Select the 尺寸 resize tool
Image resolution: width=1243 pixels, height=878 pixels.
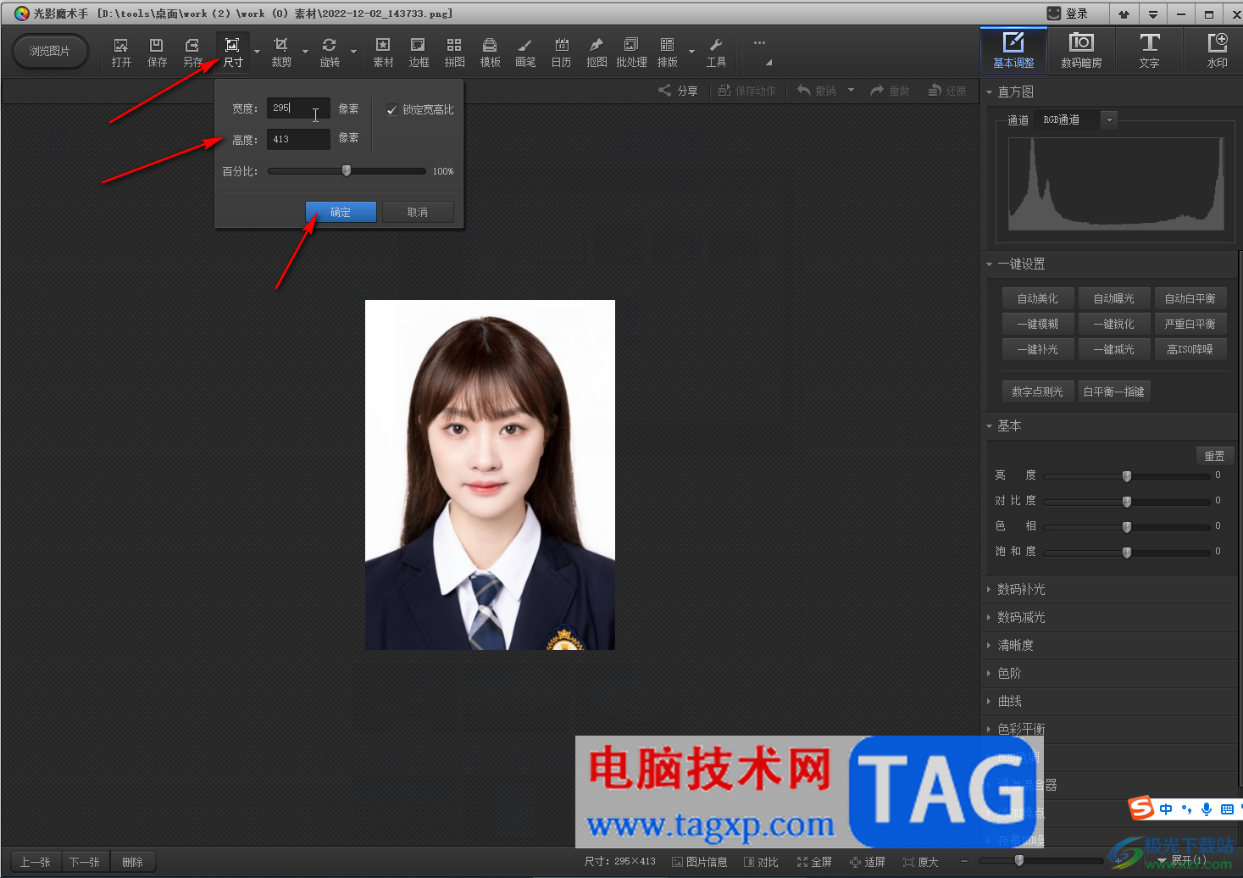pyautogui.click(x=233, y=52)
